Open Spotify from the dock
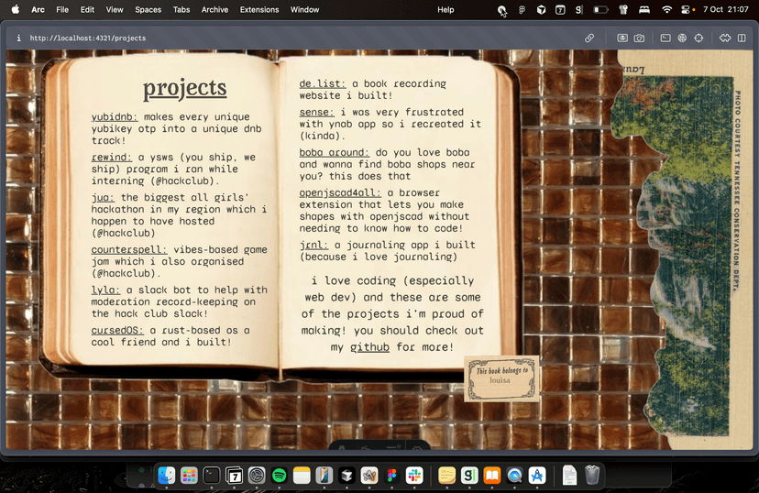Screen dimensions: 759x493 [x=280, y=475]
